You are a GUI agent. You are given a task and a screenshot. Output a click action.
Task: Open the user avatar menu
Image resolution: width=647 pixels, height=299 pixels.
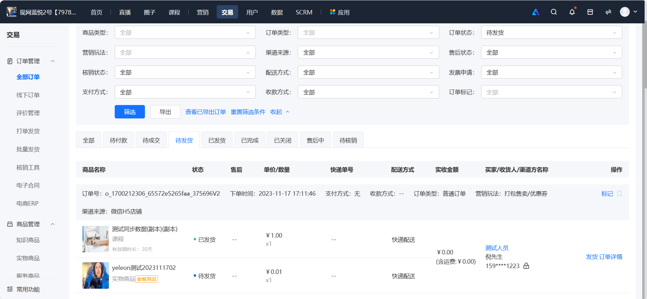628,12
